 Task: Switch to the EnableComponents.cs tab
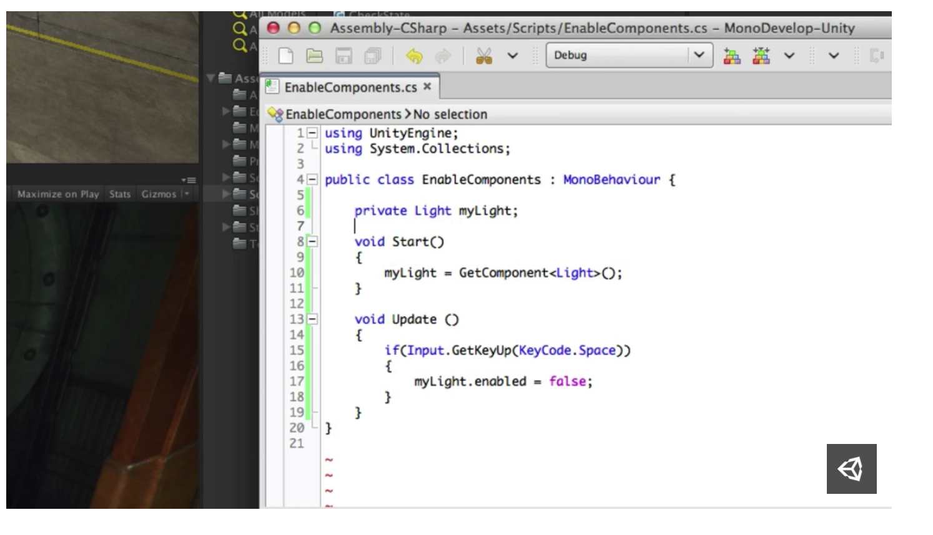click(350, 87)
